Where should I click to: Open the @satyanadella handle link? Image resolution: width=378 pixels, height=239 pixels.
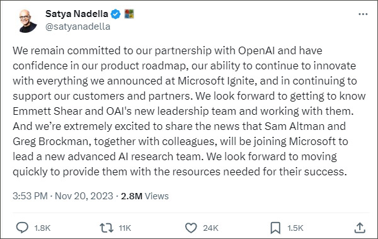[x=77, y=26]
